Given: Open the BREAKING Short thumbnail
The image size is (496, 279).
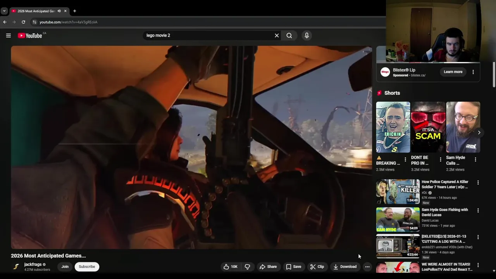Looking at the screenshot, I should tap(393, 127).
